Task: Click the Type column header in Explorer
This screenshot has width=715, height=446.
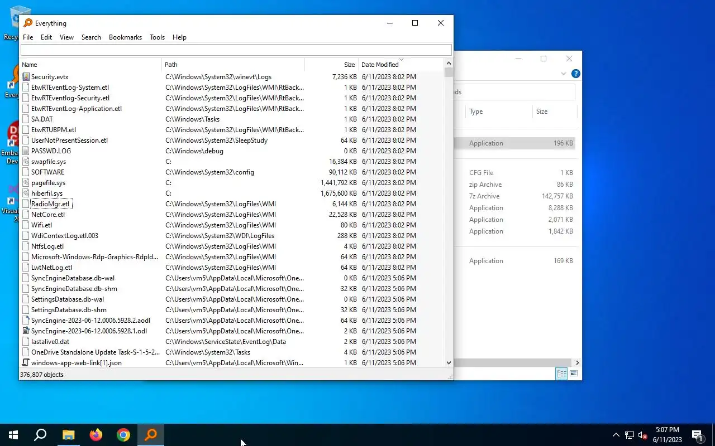Action: (499, 111)
